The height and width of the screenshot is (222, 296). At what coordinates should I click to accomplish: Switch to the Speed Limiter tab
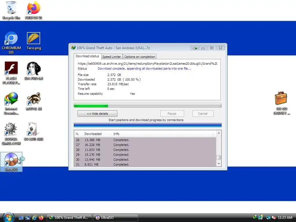[x=112, y=57]
